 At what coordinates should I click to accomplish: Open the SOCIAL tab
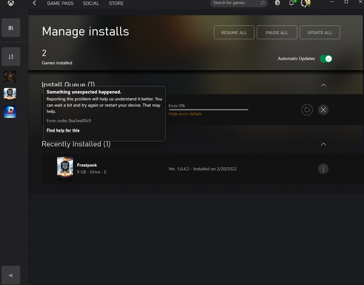click(x=91, y=3)
